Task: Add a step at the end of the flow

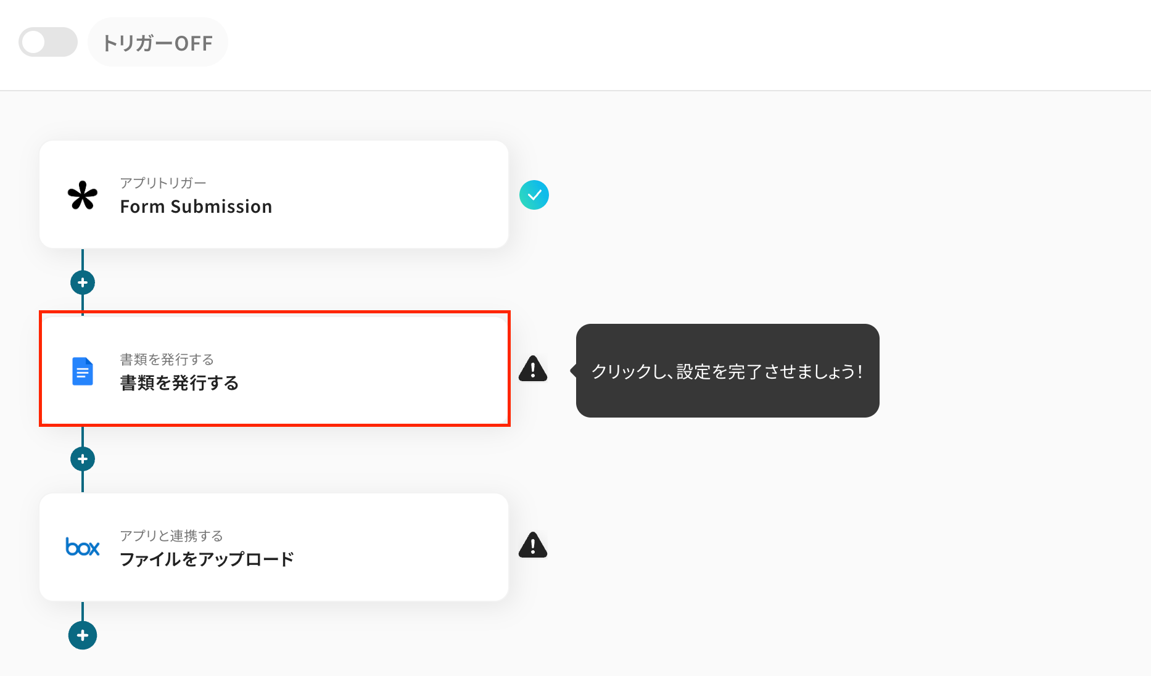Action: pos(83,635)
